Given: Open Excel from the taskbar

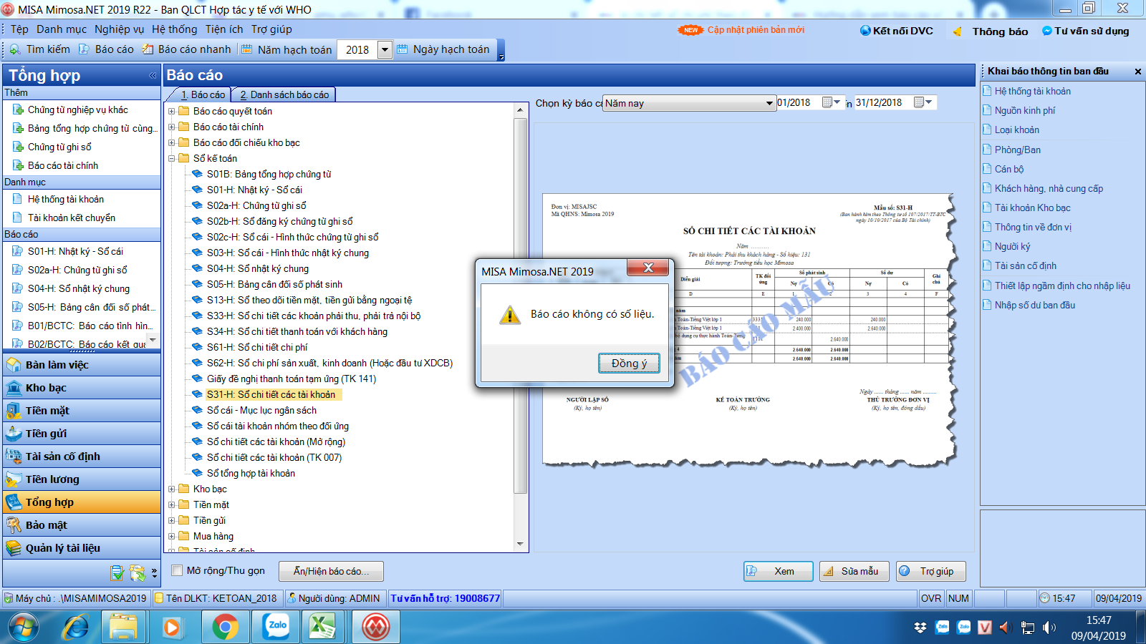Looking at the screenshot, I should [x=322, y=628].
